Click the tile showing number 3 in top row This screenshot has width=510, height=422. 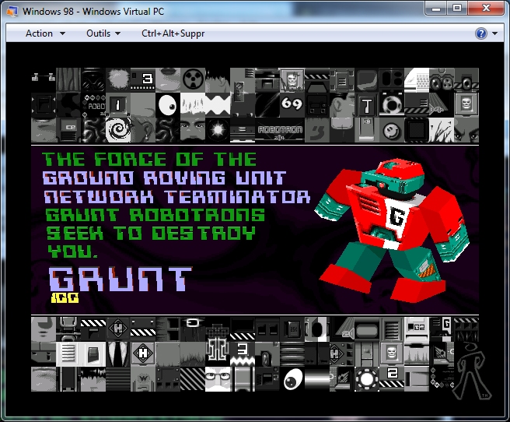[x=143, y=79]
